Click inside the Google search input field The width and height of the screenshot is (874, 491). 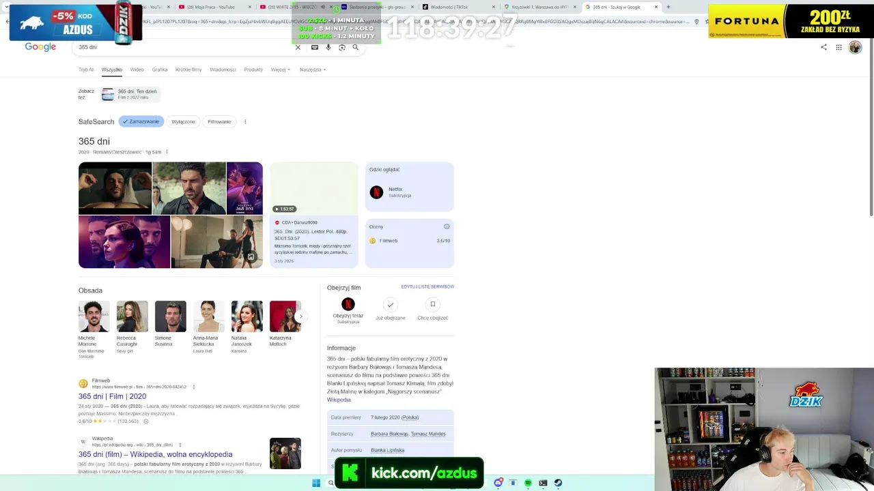pos(184,47)
